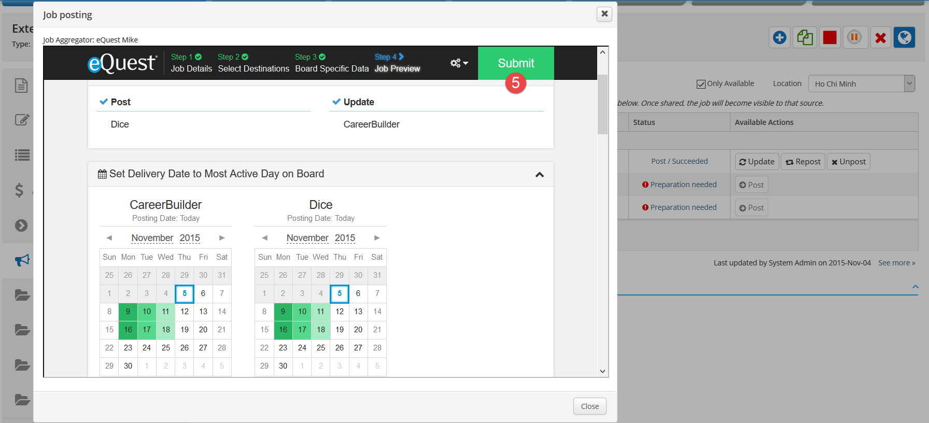The height and width of the screenshot is (423, 929).
Task: Click the red stop square icon
Action: point(829,37)
